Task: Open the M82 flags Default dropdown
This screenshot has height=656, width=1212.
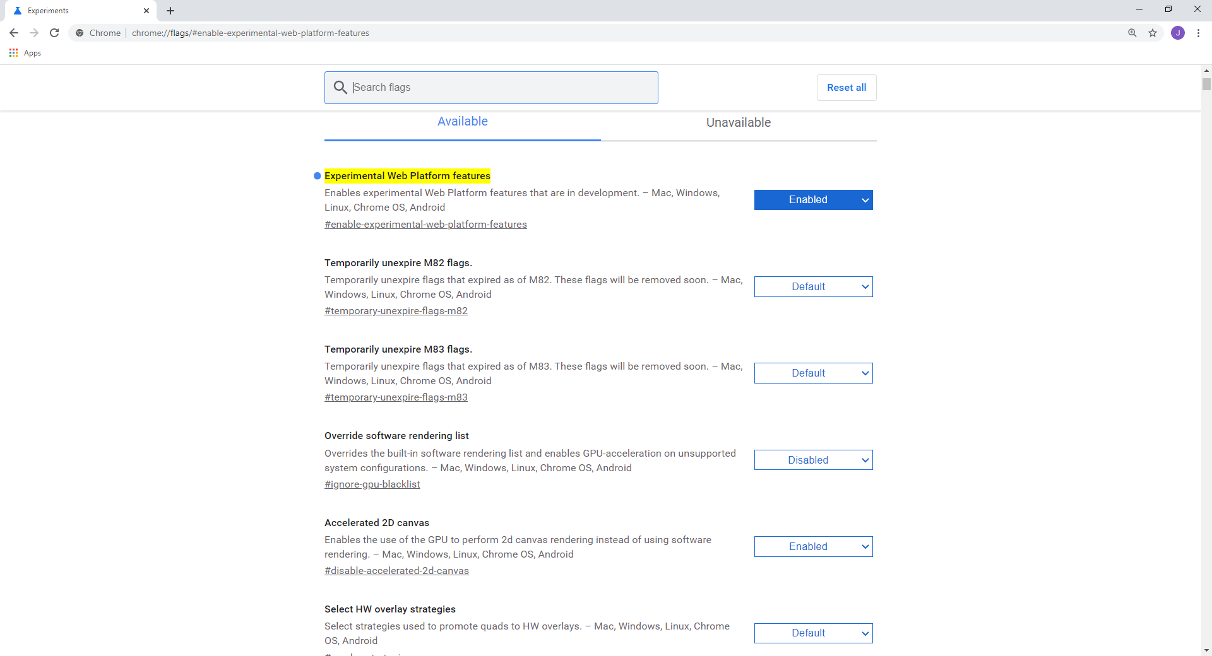Action: click(814, 286)
